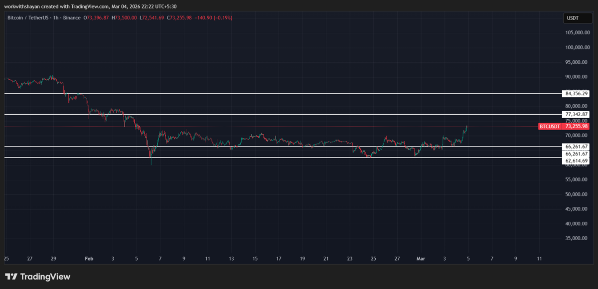
Task: Click the BTCUSDT symbol tag on price axis
Action: pyautogui.click(x=550, y=127)
